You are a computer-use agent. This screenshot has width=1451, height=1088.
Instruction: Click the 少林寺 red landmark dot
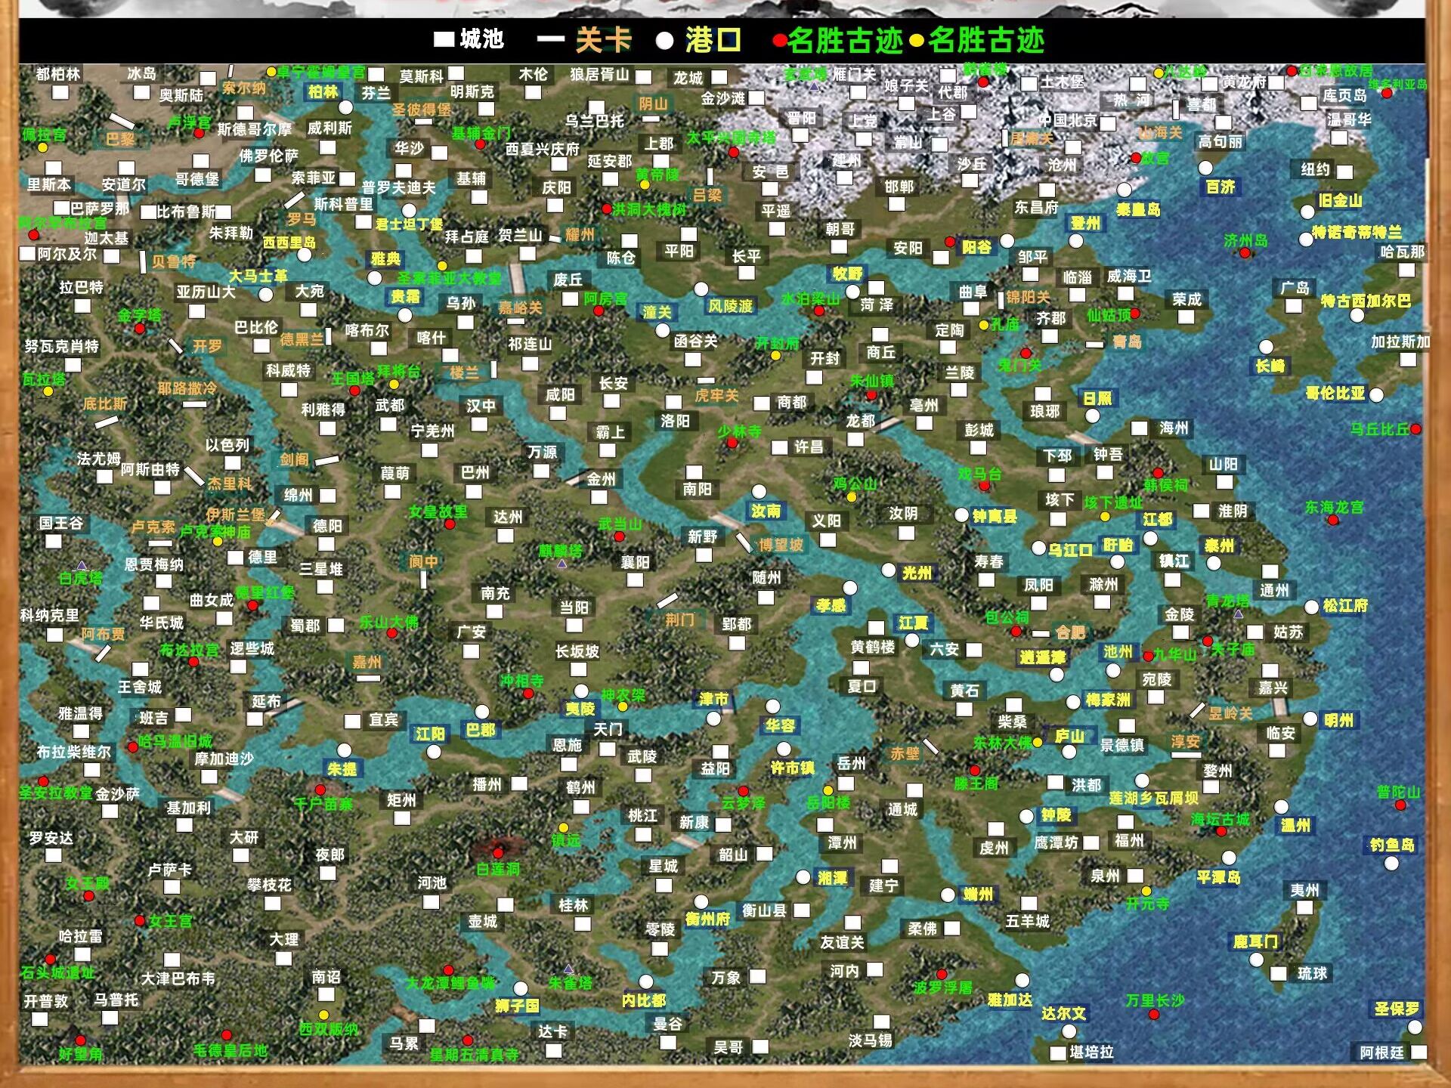click(732, 444)
